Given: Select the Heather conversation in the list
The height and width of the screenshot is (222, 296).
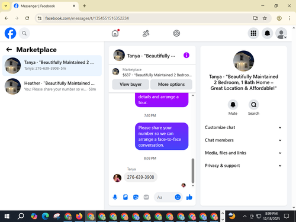Looking at the screenshot, I should coord(52,86).
